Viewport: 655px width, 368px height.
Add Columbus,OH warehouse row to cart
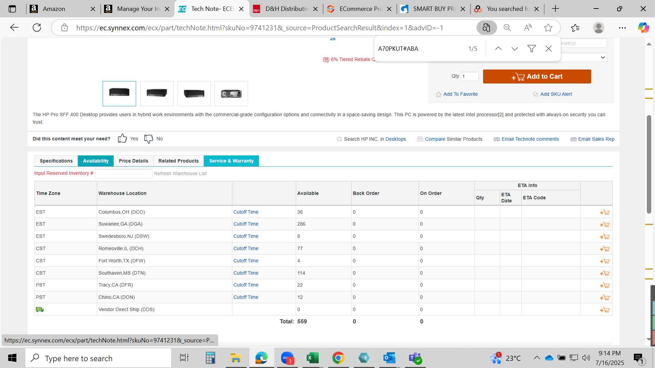pyautogui.click(x=605, y=212)
